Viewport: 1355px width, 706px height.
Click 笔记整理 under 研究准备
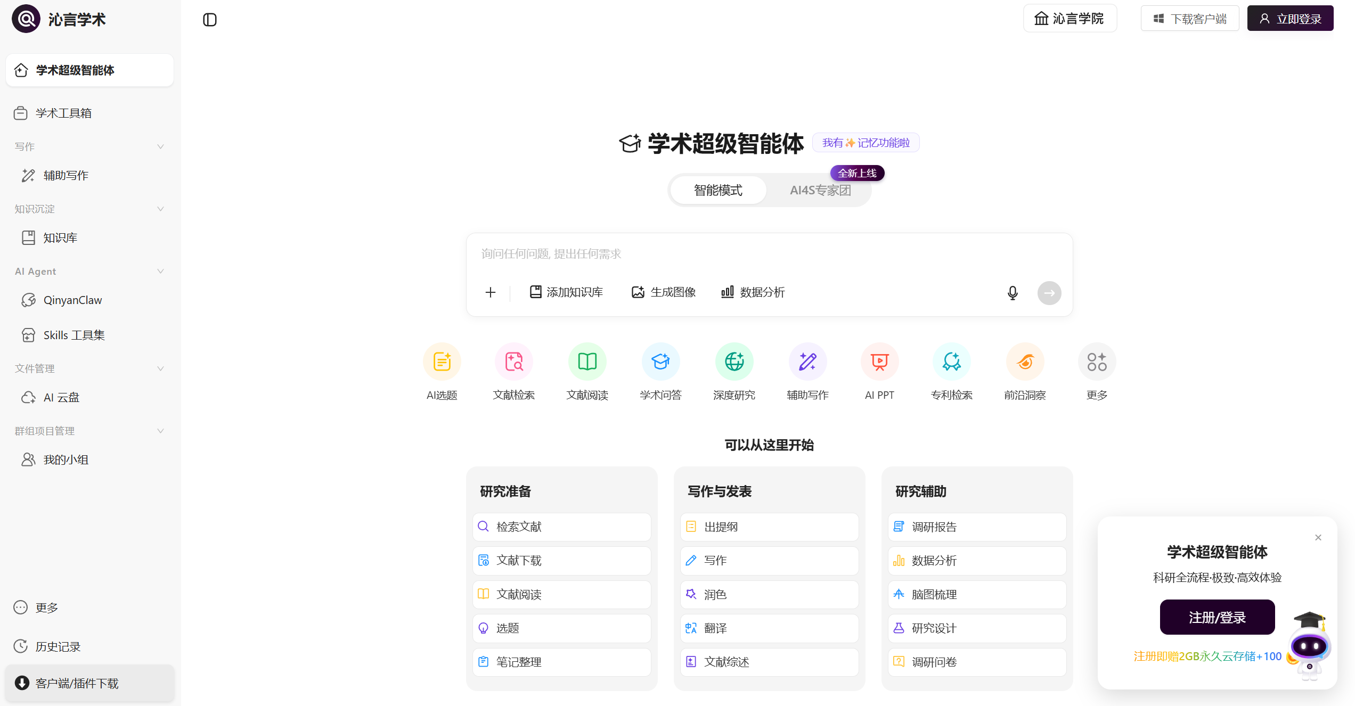(x=561, y=662)
